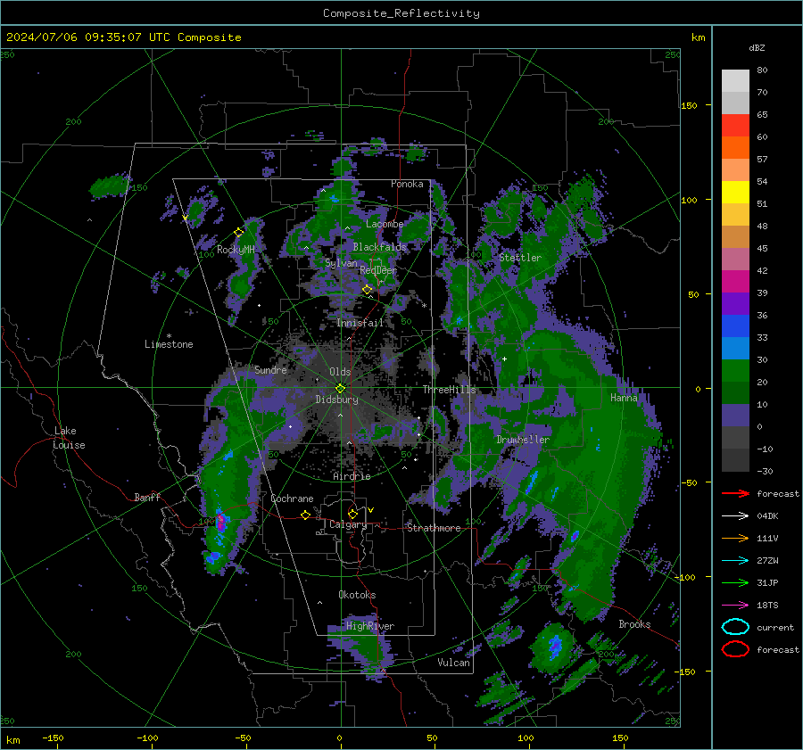
Task: Click the Sundre city label
Action: click(x=270, y=370)
